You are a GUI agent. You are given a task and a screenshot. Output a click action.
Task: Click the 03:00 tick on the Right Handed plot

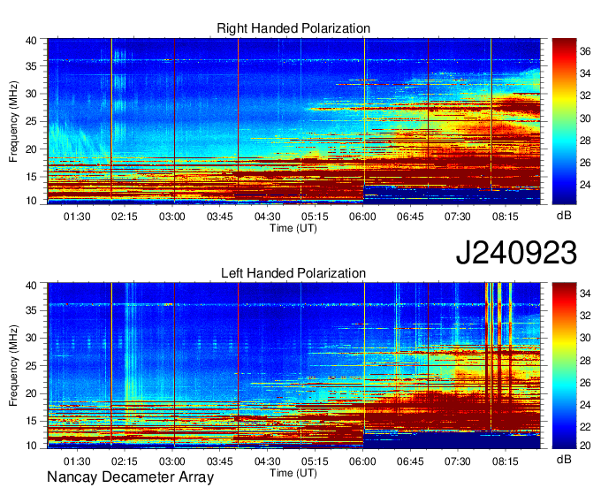[172, 217]
